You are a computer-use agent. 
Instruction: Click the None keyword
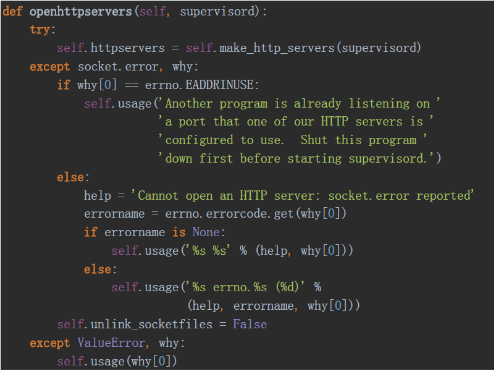point(206,232)
